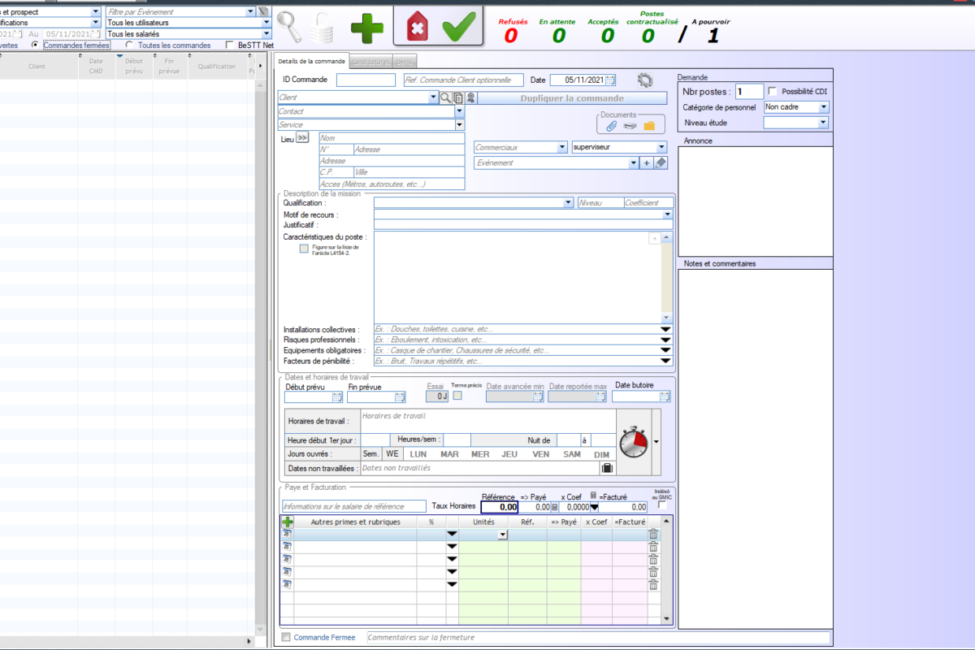Click the stopwatch icon in the work schedule section
This screenshot has width=975, height=650.
(634, 441)
